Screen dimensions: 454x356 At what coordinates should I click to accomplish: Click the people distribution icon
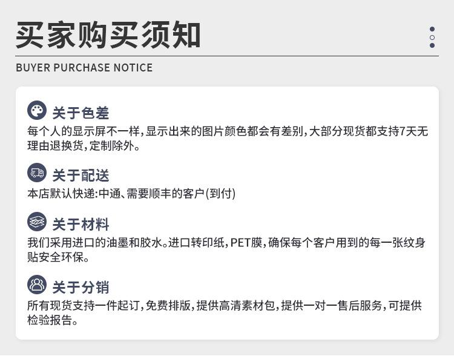pos(37,285)
